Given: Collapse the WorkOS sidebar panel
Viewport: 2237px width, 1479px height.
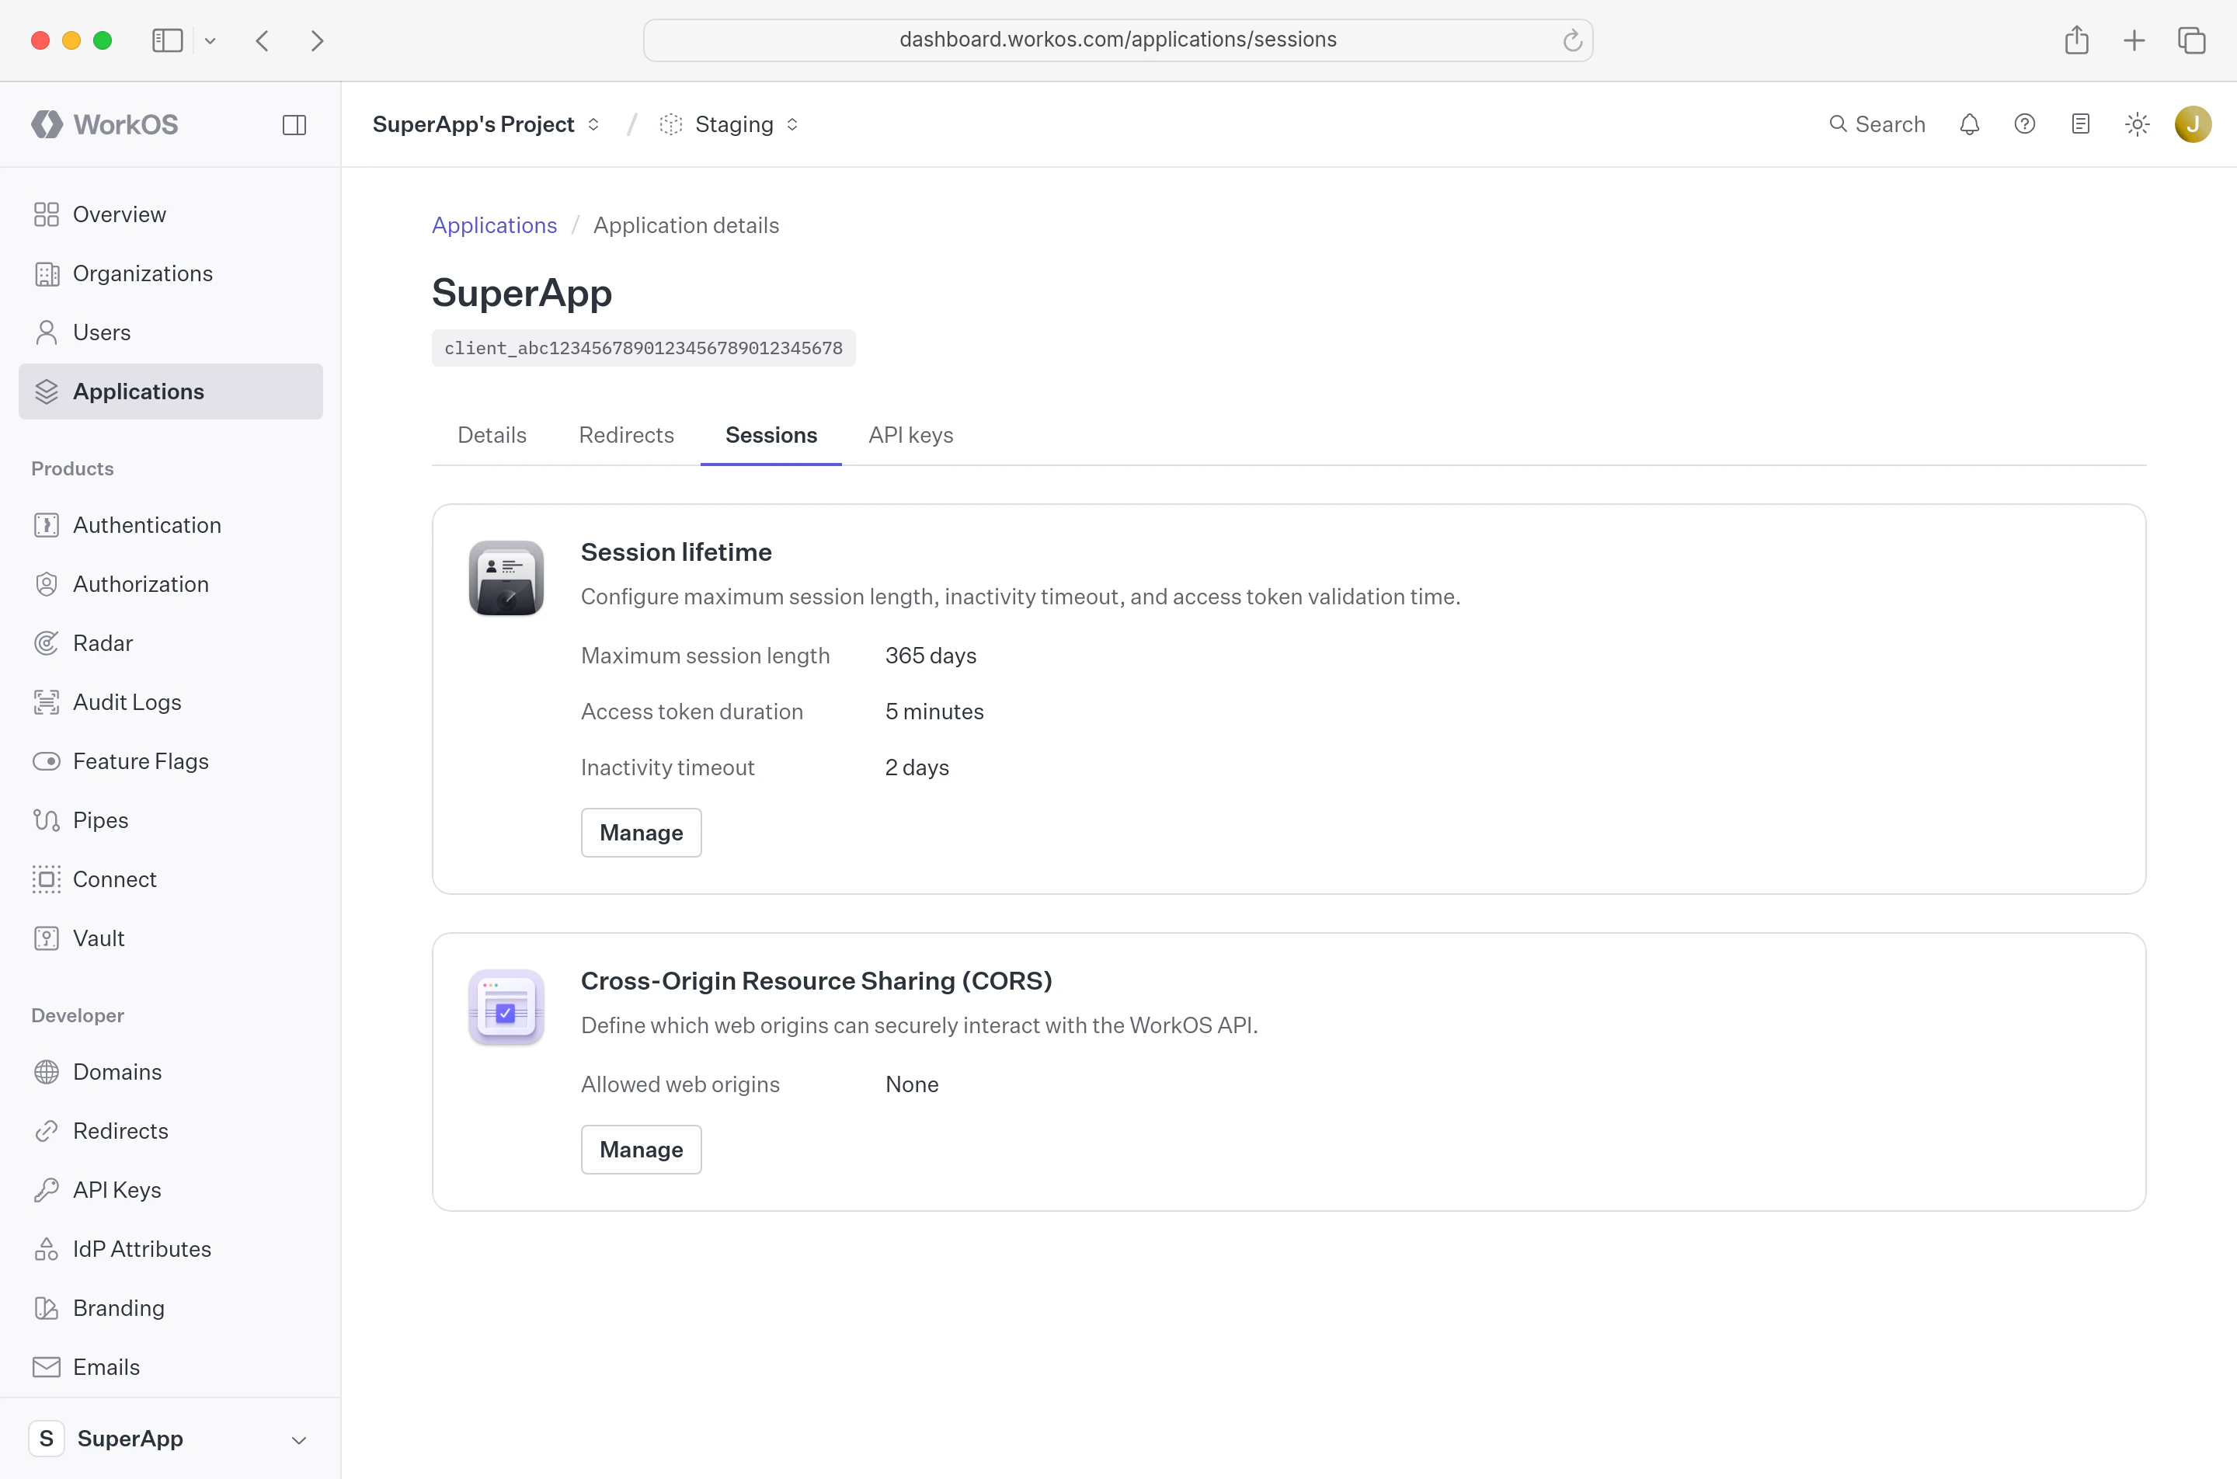Looking at the screenshot, I should pos(294,124).
